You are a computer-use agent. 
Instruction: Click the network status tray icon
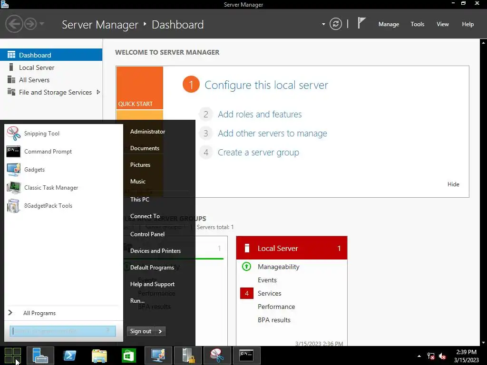[x=431, y=356]
